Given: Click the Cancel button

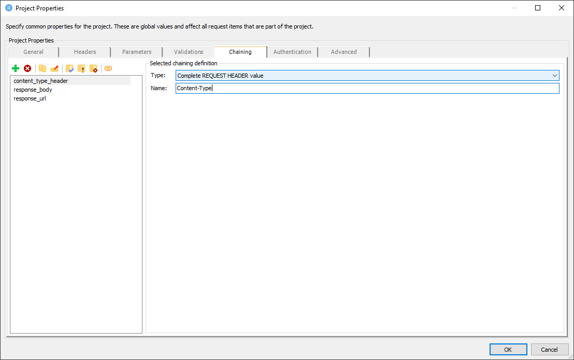Looking at the screenshot, I should click(x=550, y=350).
